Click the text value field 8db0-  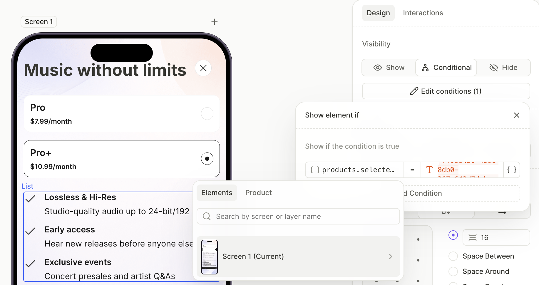pos(462,170)
